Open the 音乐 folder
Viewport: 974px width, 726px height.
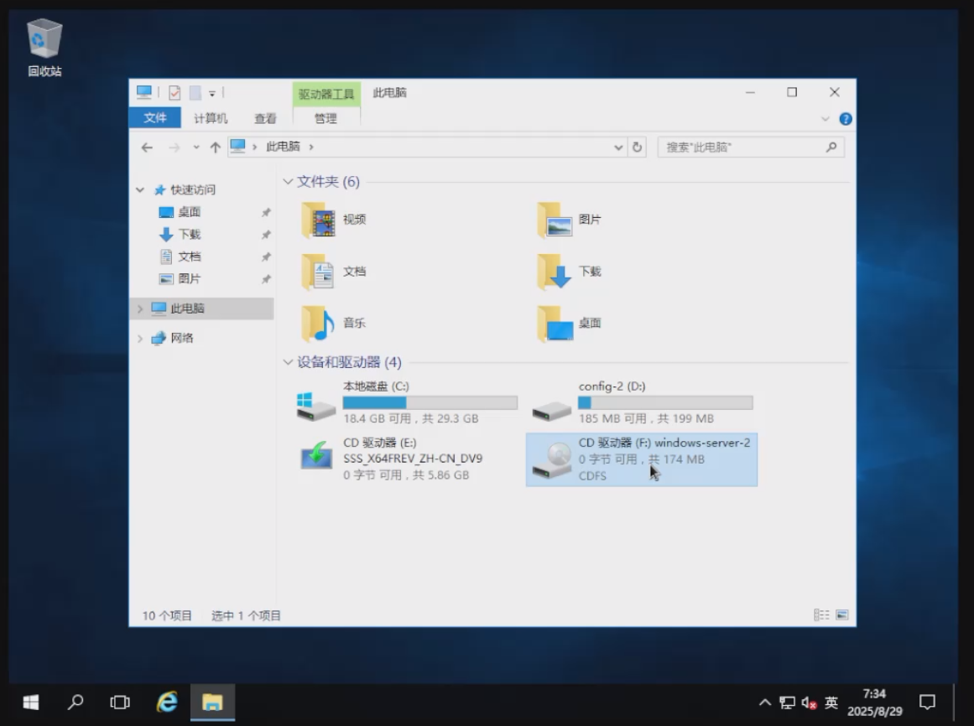(318, 324)
